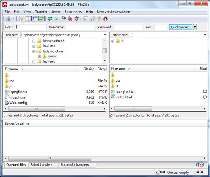Image resolution: width=210 pixels, height=177 pixels.
Task: Click local tree vertical scrollbar thumb
Action: click(x=105, y=51)
